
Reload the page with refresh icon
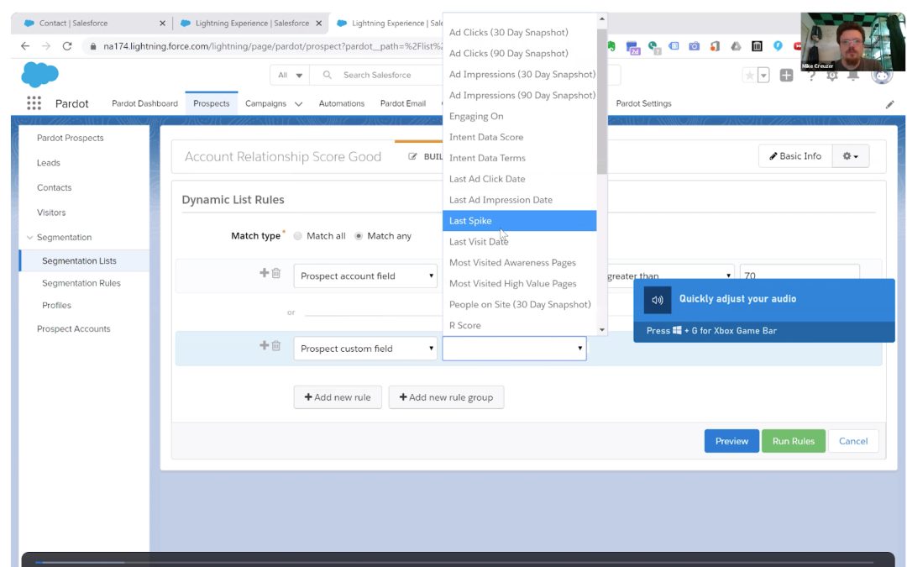(67, 45)
